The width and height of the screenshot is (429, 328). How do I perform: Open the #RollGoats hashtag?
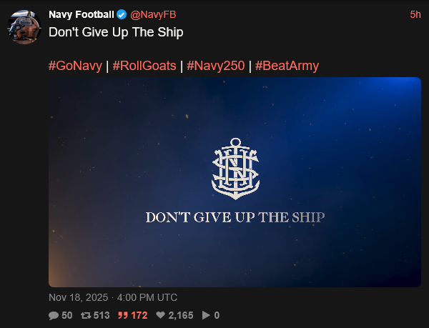tap(144, 66)
